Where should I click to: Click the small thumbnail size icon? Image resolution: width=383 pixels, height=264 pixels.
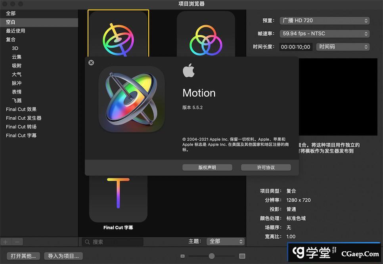click(x=182, y=256)
